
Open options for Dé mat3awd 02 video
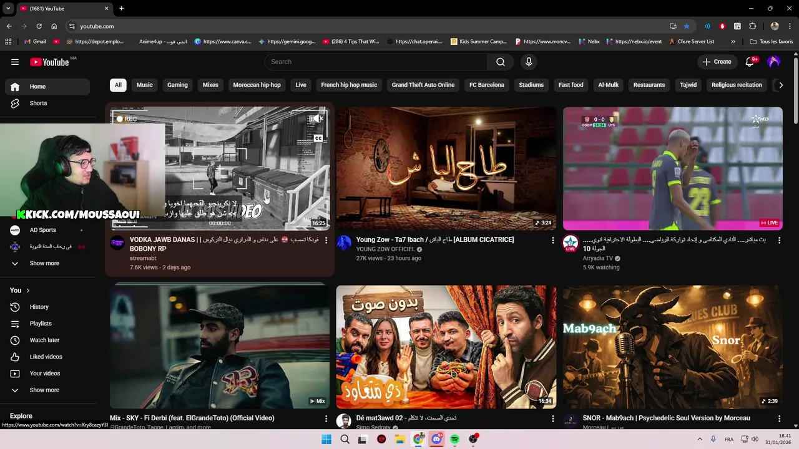552,418
